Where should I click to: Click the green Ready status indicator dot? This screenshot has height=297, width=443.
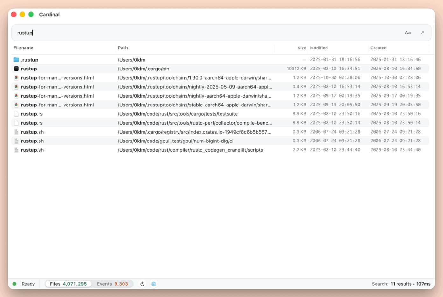click(14, 284)
